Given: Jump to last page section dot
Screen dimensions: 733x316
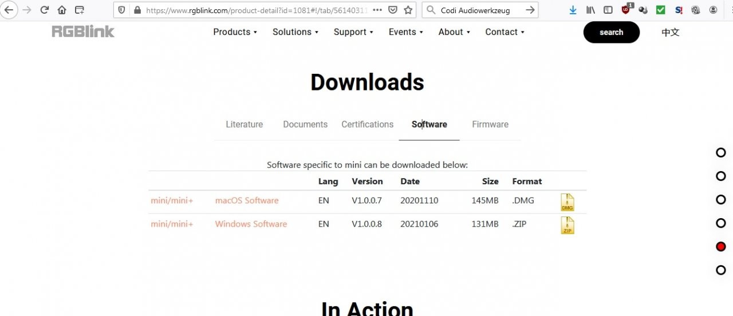Looking at the screenshot, I should click(x=721, y=270).
